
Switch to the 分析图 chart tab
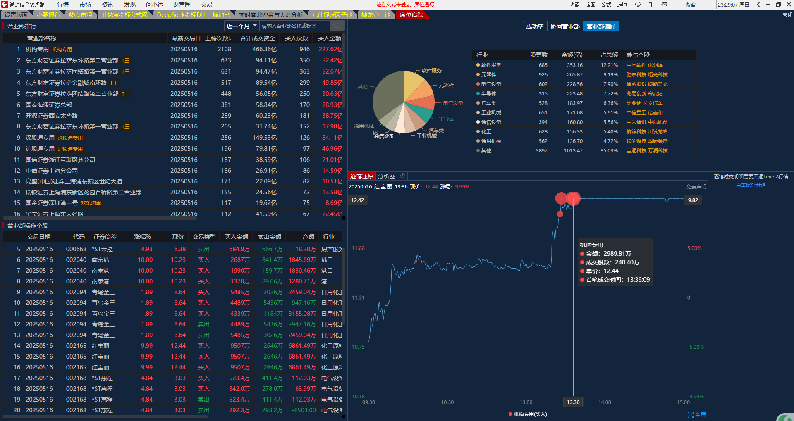386,176
